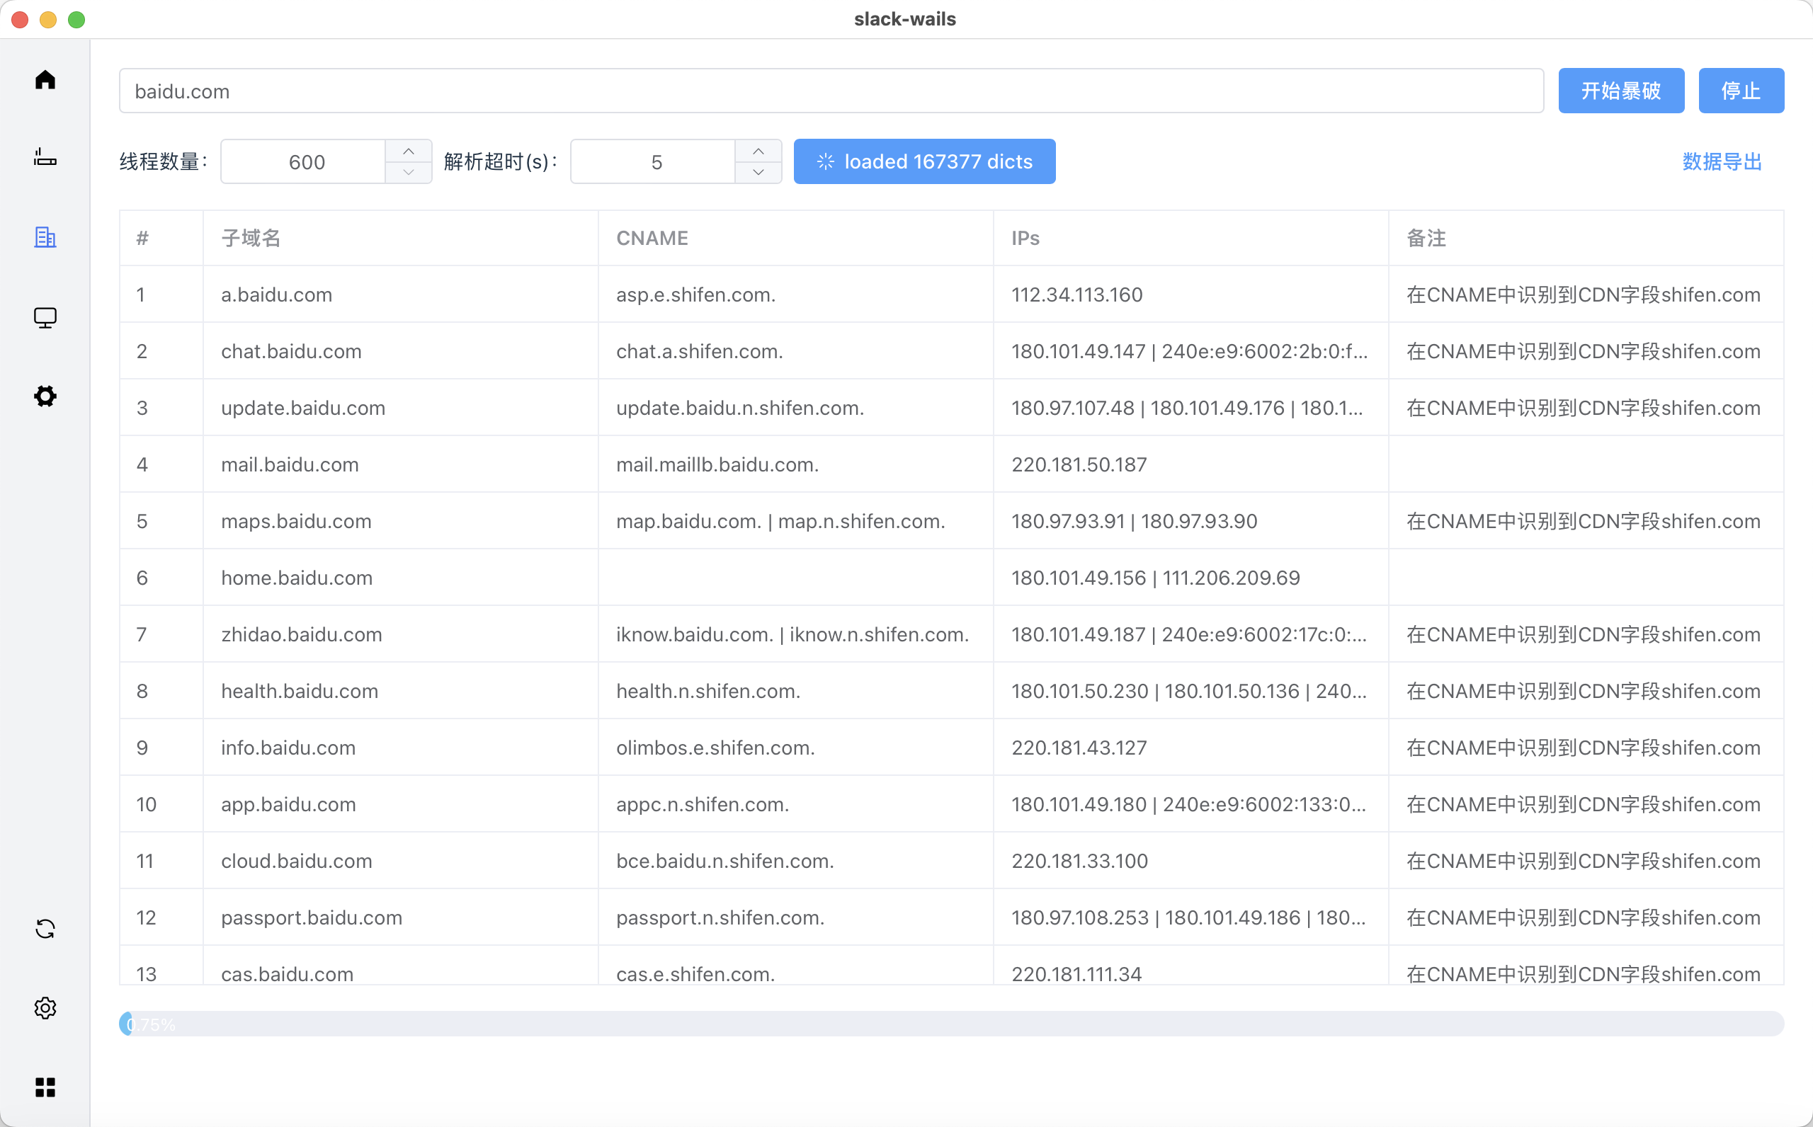Click the thread count field showing 600

(306, 161)
